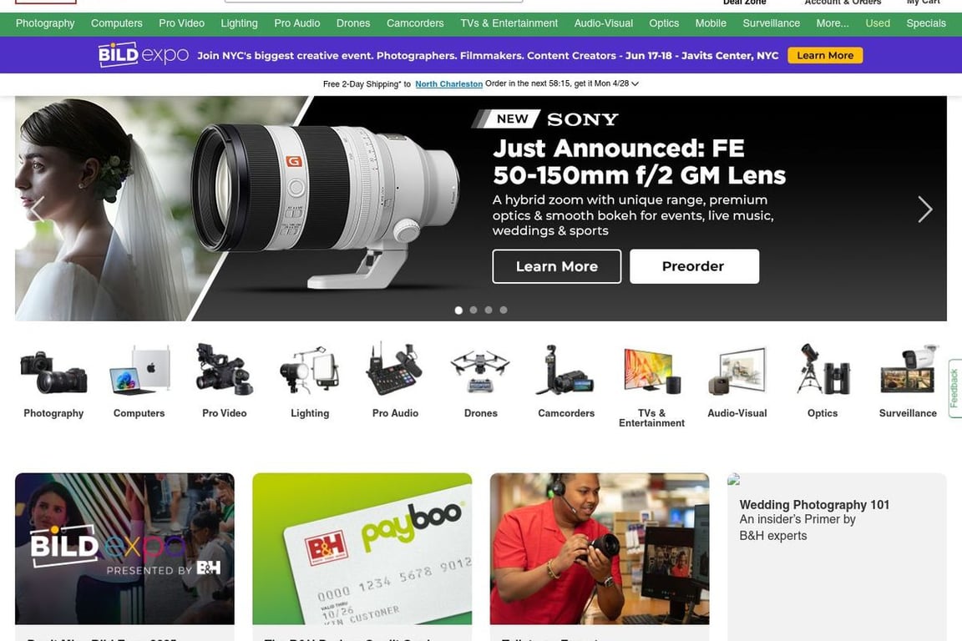Open Optics in the green nav bar
This screenshot has width=962, height=641.
point(664,23)
